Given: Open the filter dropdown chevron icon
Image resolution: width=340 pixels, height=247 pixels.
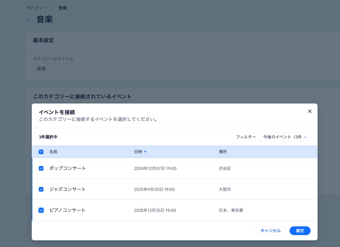Looking at the screenshot, I should click(x=305, y=137).
